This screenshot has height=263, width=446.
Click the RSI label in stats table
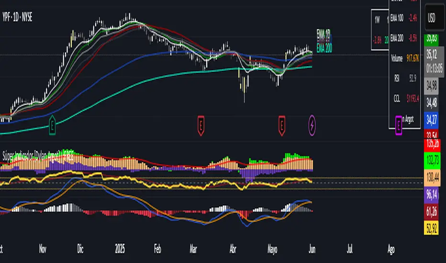click(x=397, y=78)
